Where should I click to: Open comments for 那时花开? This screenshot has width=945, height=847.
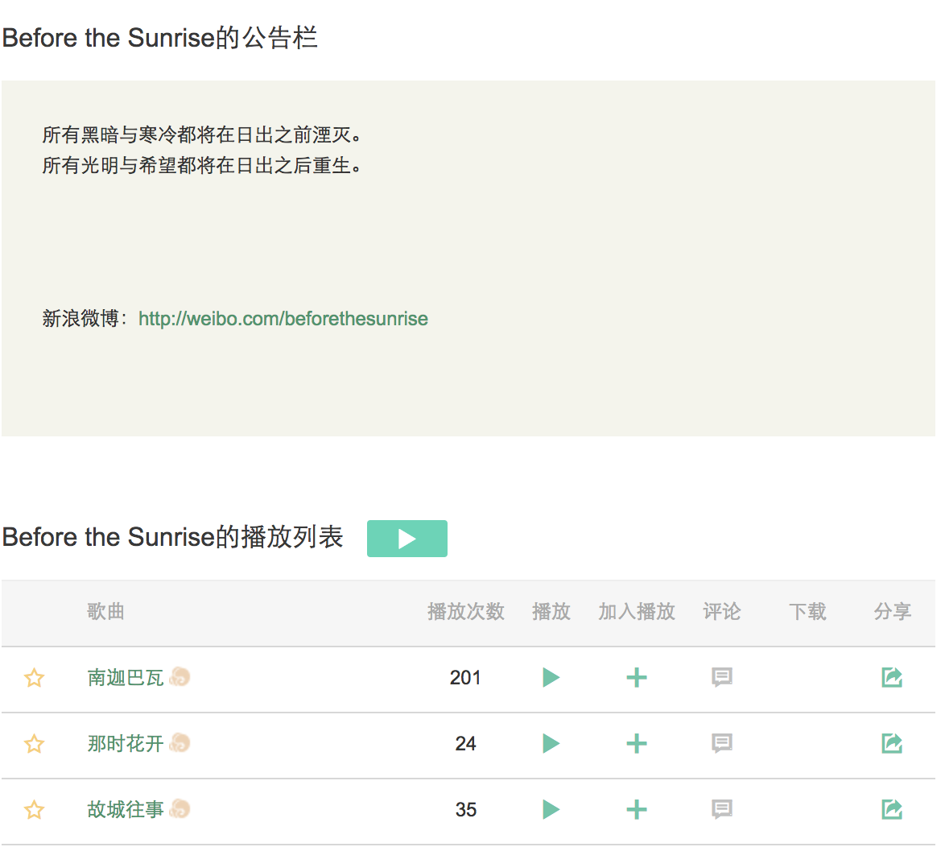(x=722, y=744)
